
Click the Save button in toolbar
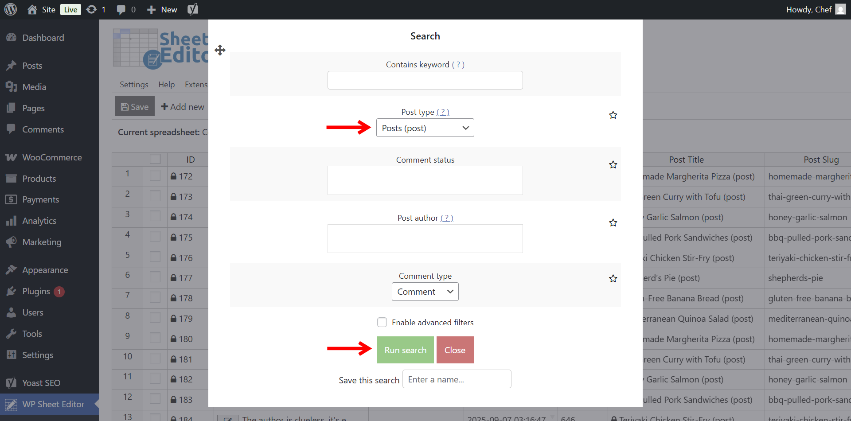click(x=135, y=106)
